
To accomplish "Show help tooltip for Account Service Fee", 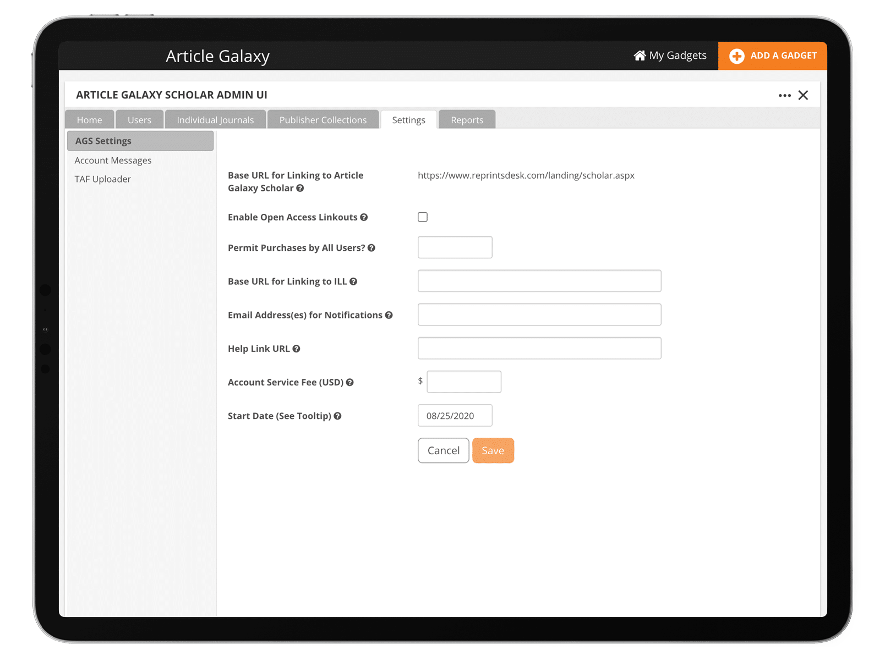I will pyautogui.click(x=349, y=382).
